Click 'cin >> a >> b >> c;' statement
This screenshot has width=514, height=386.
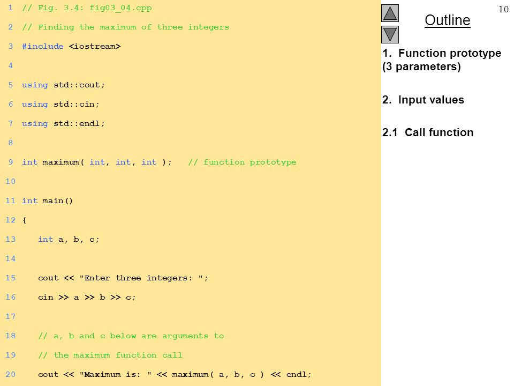tap(87, 297)
